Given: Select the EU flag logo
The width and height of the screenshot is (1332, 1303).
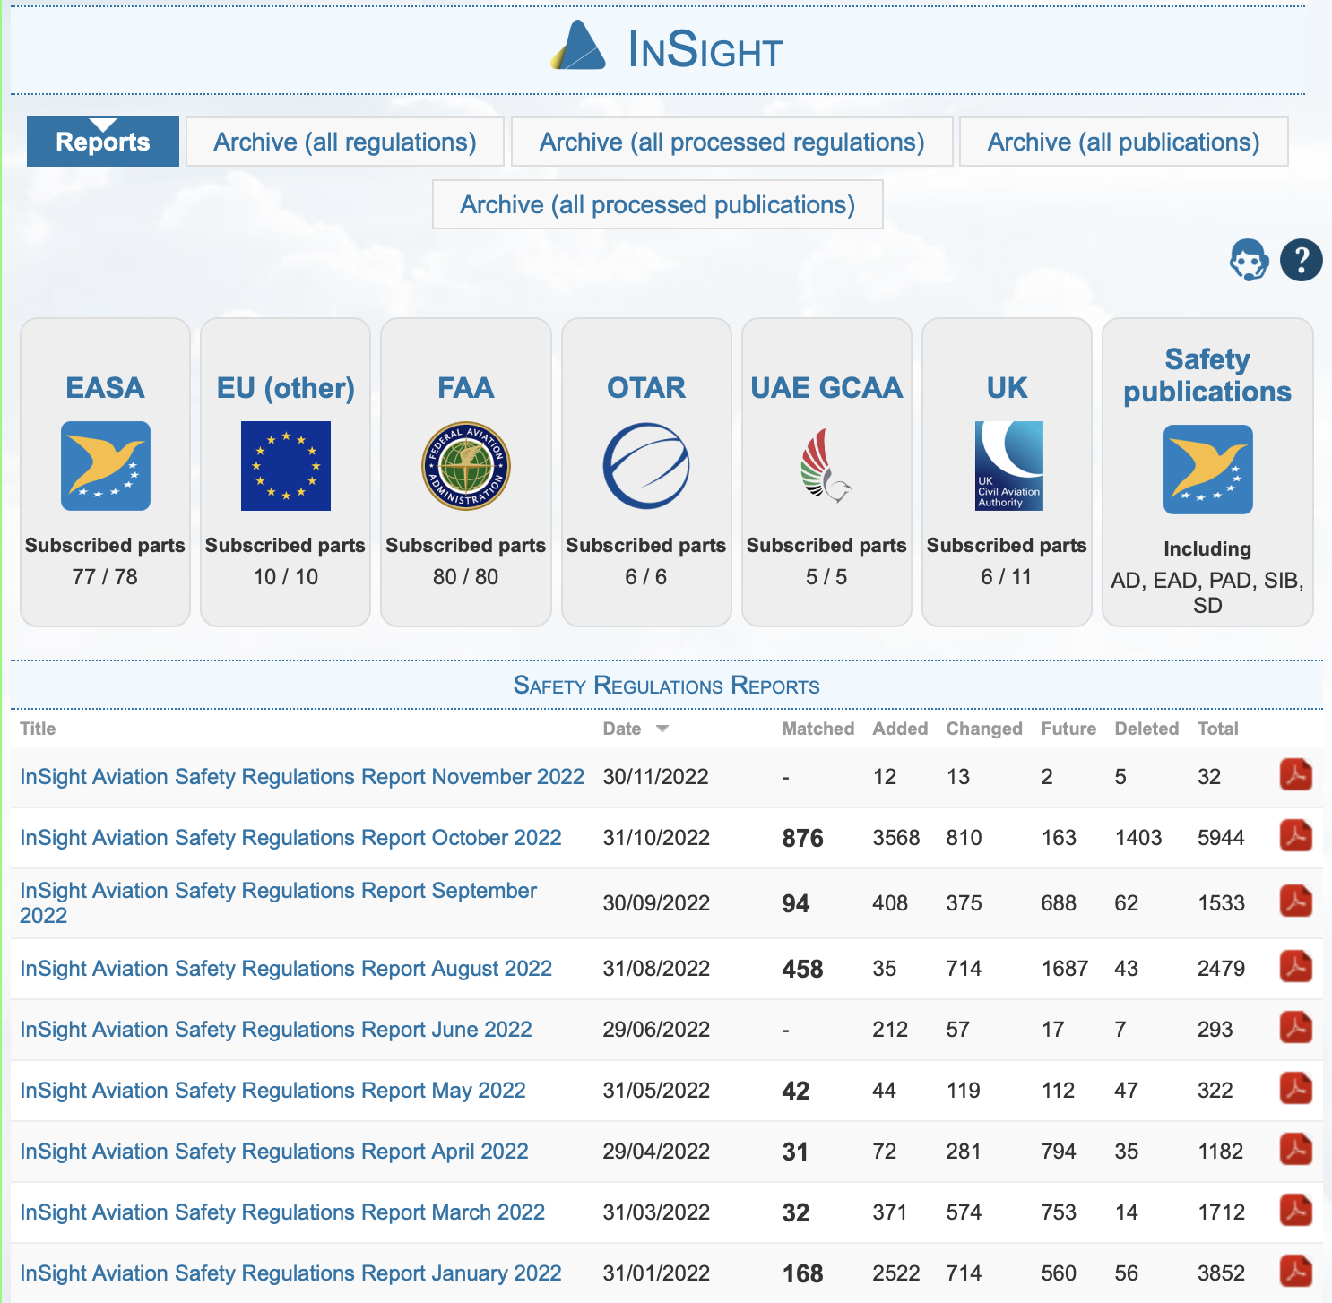Looking at the screenshot, I should point(286,466).
